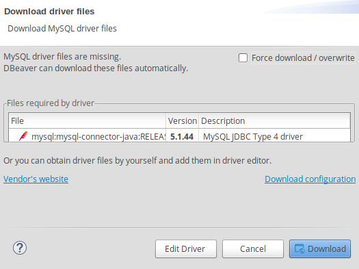Click the Download driver files title
359x269 pixels.
[x=49, y=12]
